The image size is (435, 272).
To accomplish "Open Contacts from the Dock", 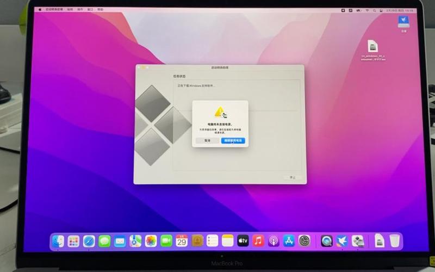I will [197, 241].
